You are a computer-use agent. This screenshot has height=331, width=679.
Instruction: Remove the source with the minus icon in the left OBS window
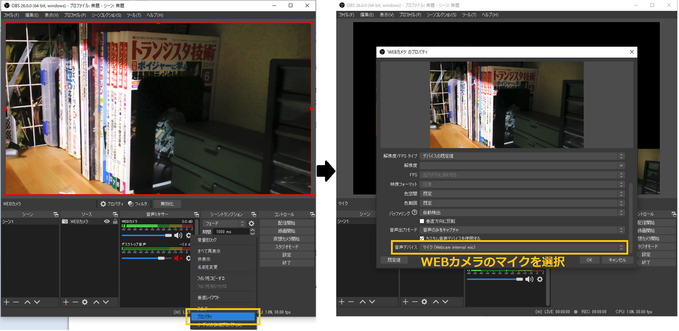(x=75, y=302)
